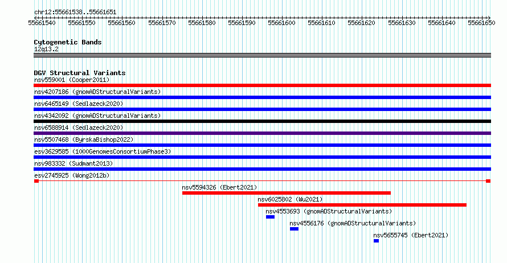Select the gray 12q13.2 cytogenetic band bar
The height and width of the screenshot is (263, 507).
(x=262, y=55)
